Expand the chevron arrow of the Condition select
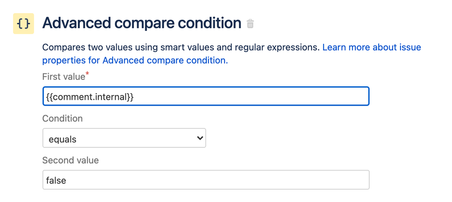The image size is (452, 202). click(x=200, y=138)
